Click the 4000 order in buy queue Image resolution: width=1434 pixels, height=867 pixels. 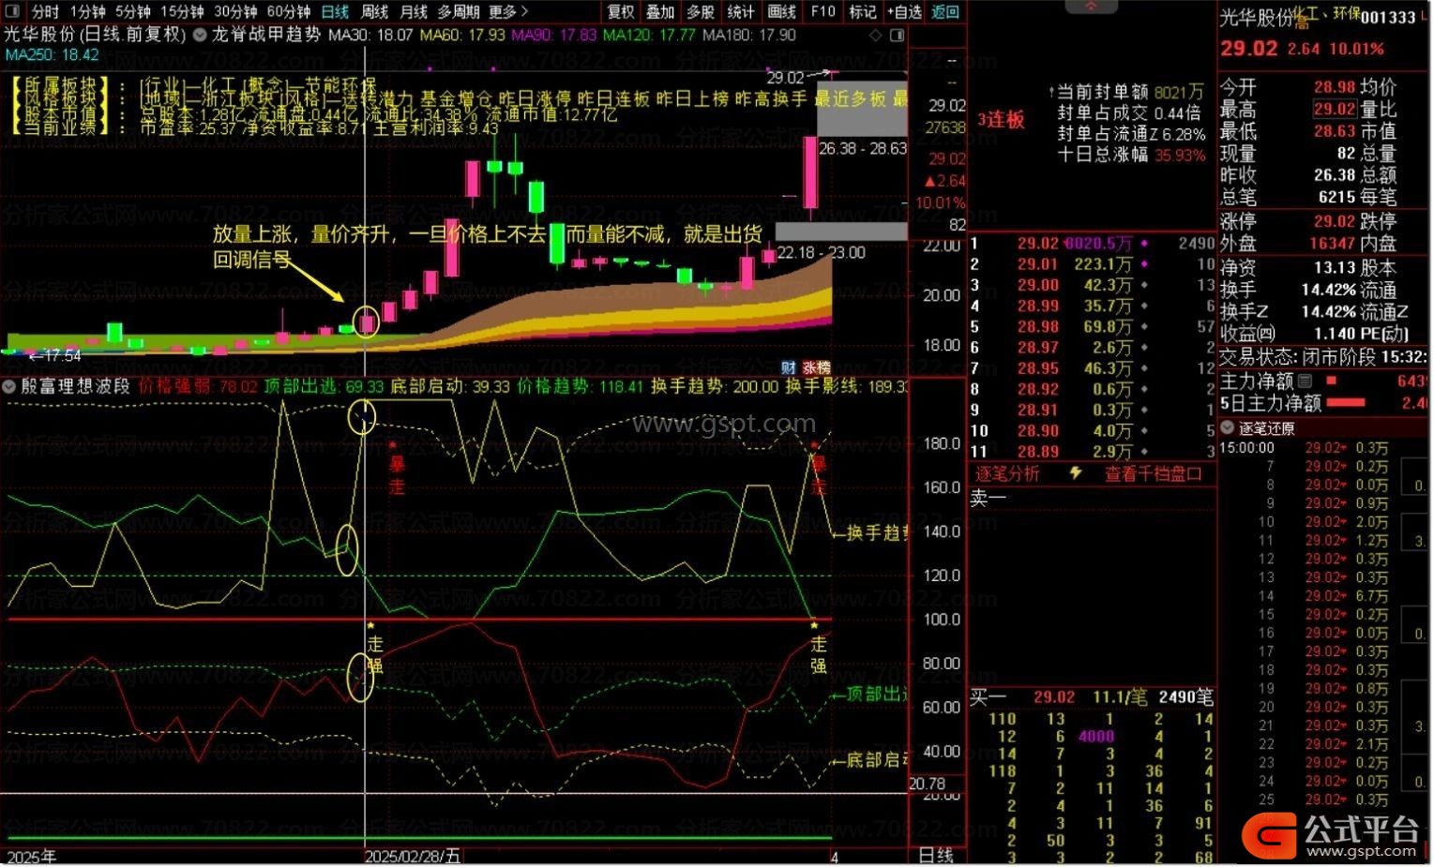click(1096, 737)
